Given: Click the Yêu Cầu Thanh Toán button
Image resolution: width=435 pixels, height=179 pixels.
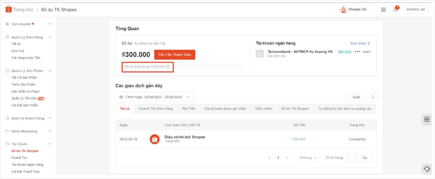Looking at the screenshot, I should [175, 55].
